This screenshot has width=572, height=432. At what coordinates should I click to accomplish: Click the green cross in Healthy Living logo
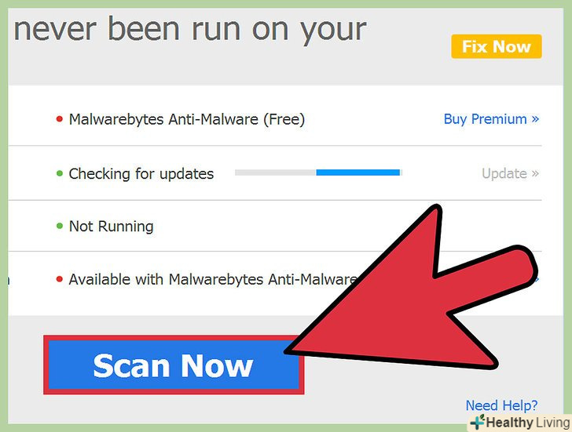(x=477, y=422)
